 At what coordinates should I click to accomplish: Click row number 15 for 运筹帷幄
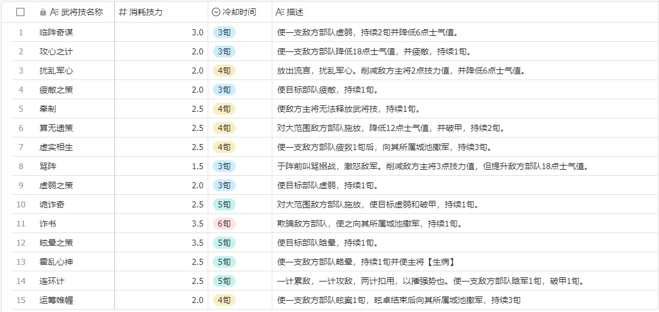pos(21,300)
